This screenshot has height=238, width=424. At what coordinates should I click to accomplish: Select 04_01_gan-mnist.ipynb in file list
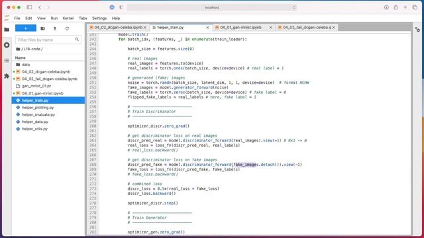pyautogui.click(x=48, y=93)
